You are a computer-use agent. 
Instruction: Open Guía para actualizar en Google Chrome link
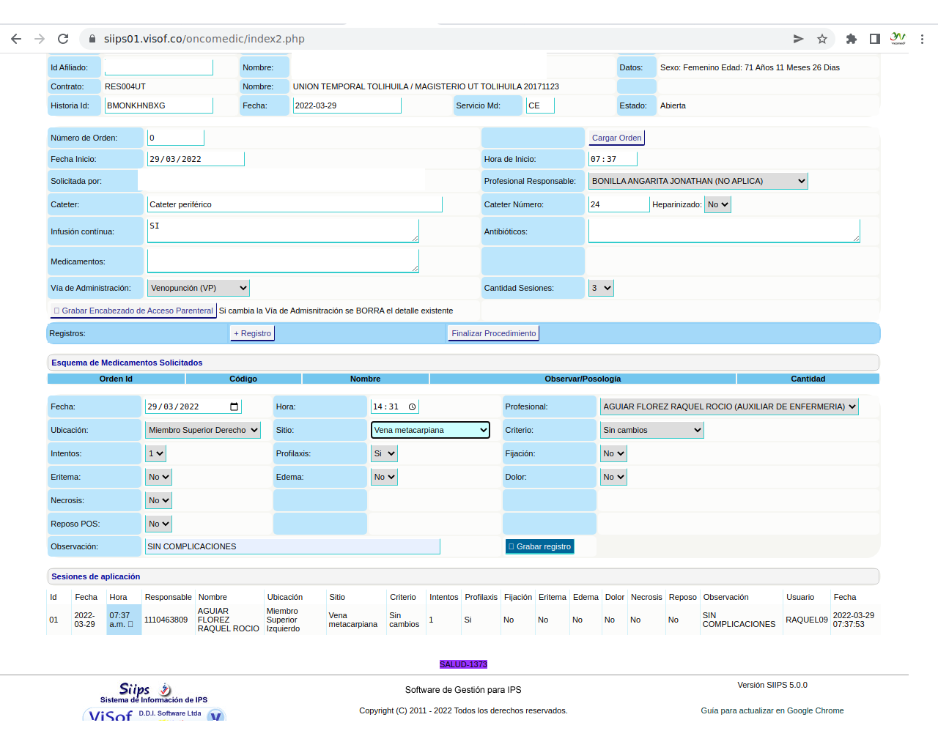pos(772,710)
